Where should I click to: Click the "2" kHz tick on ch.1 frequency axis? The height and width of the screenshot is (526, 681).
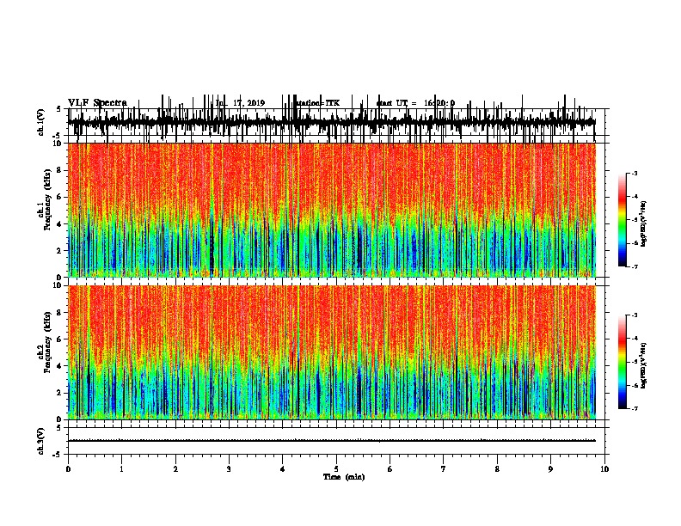pyautogui.click(x=59, y=250)
